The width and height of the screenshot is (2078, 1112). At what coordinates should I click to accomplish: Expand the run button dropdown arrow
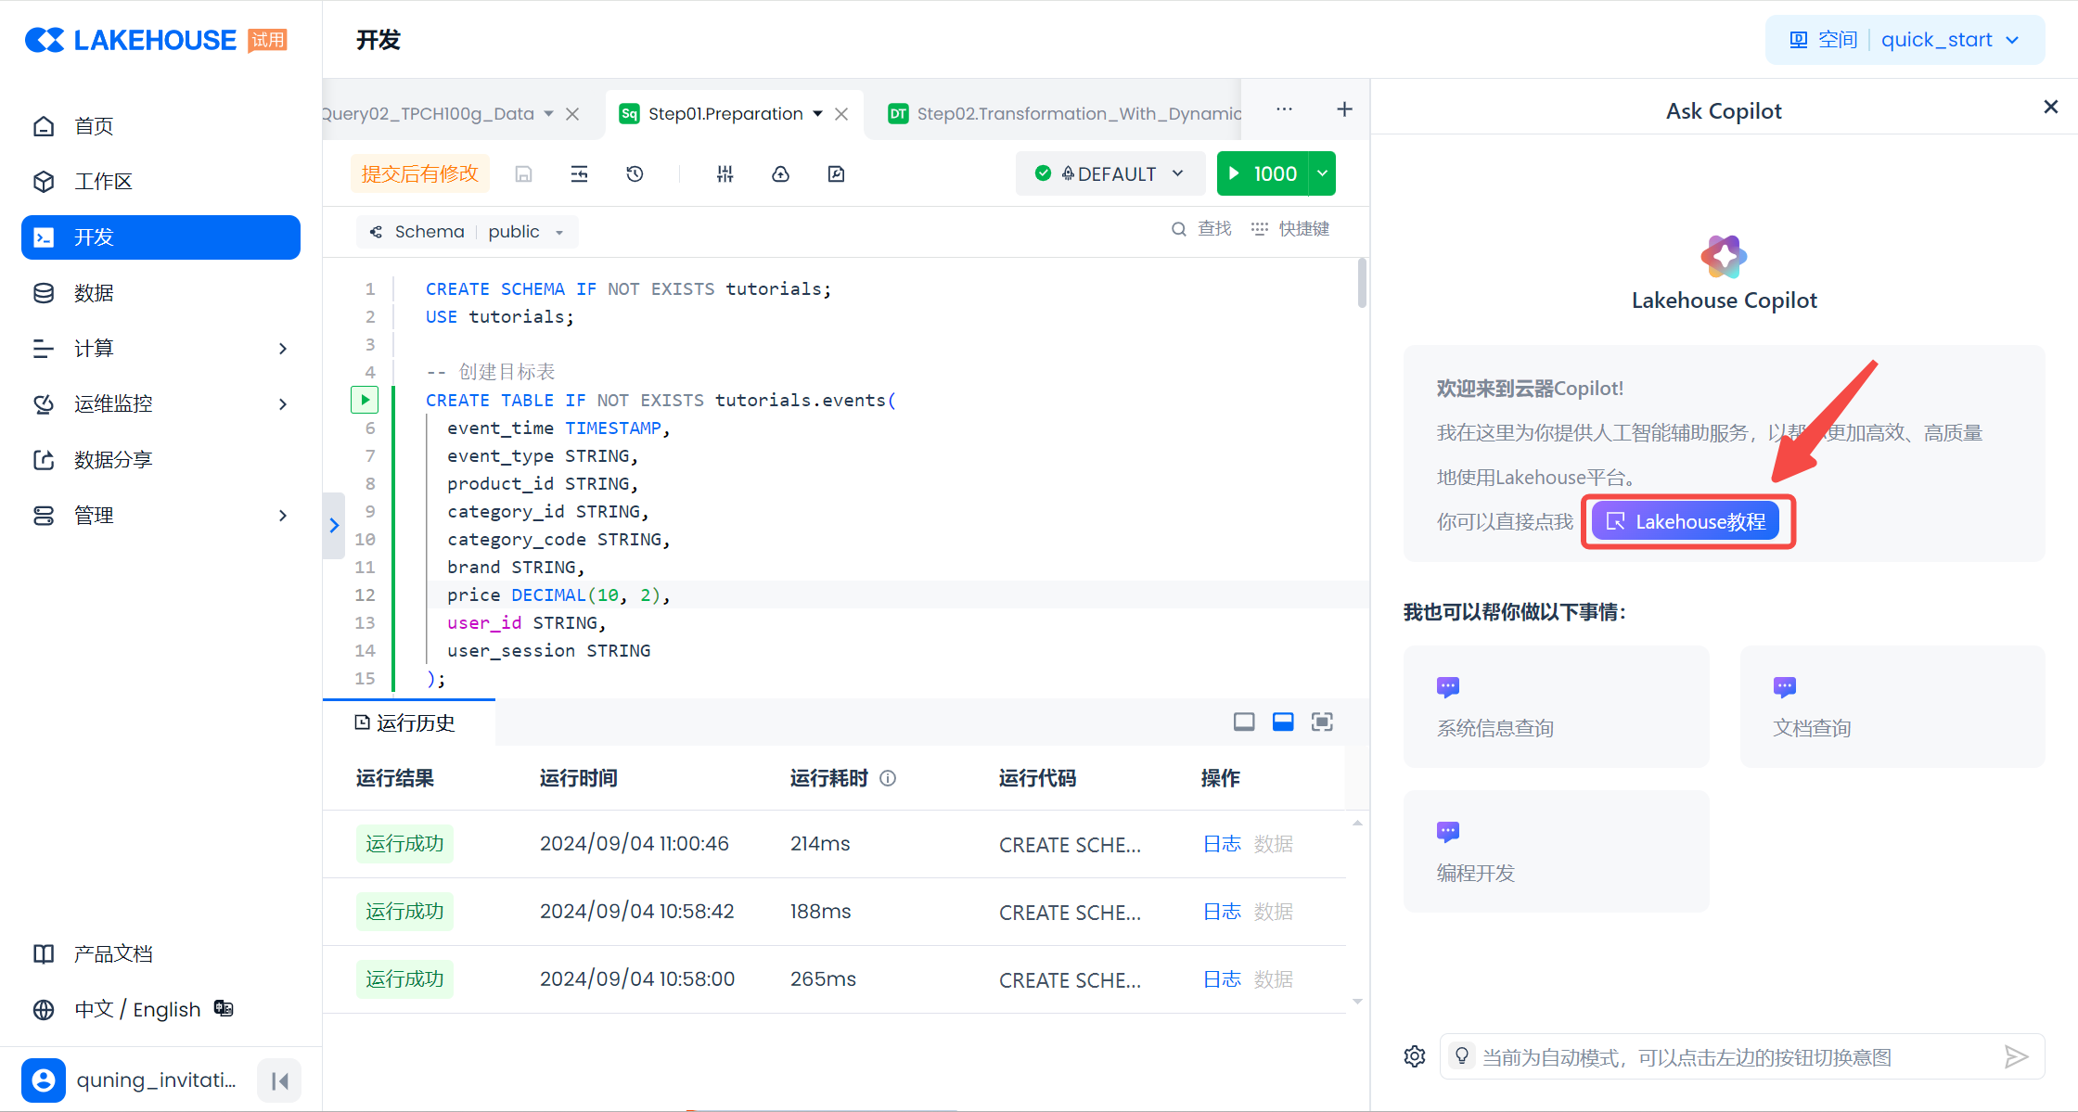(1323, 174)
